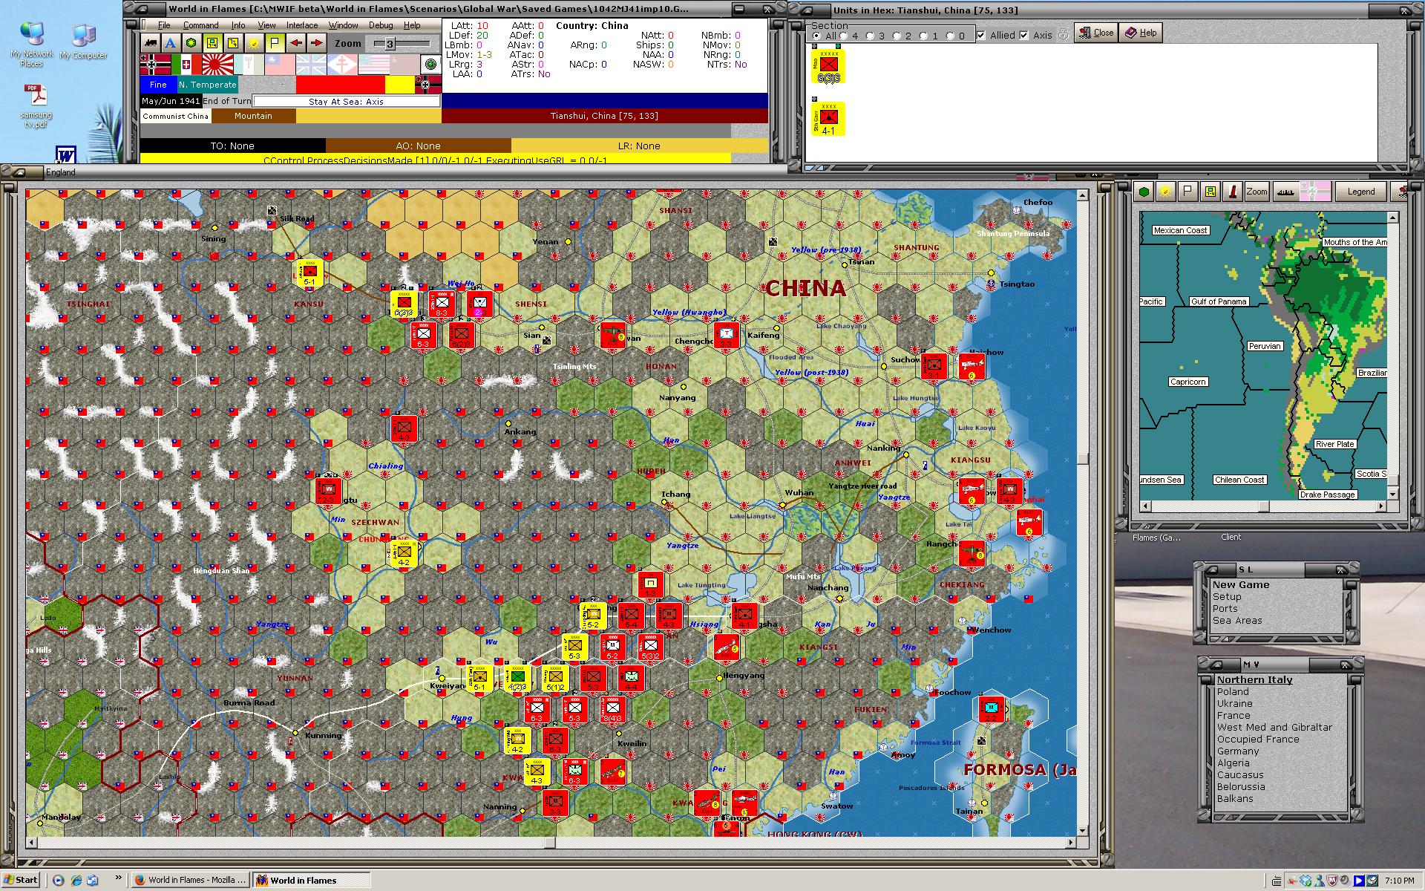Select section 4 radio button
Screen dimensions: 1425x891
pos(843,36)
